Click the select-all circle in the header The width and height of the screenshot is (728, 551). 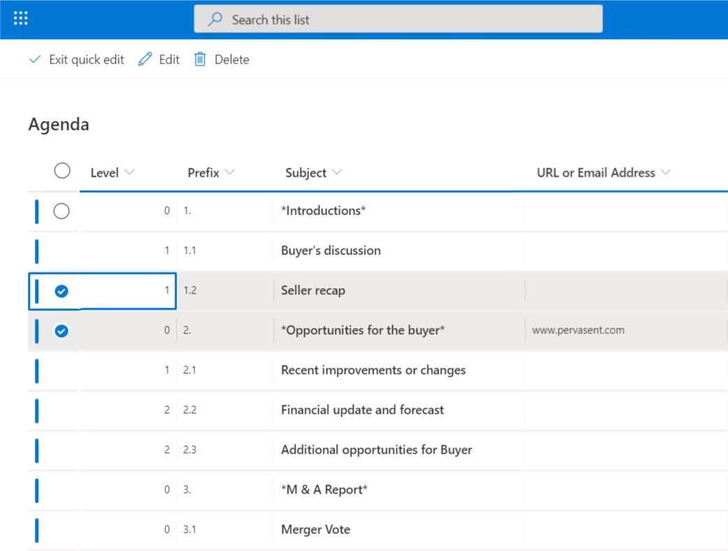(x=62, y=171)
